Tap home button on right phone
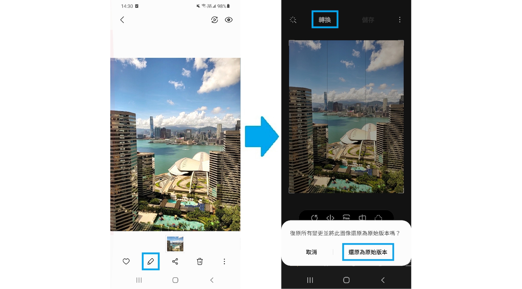This screenshot has width=522, height=289. coord(346,280)
